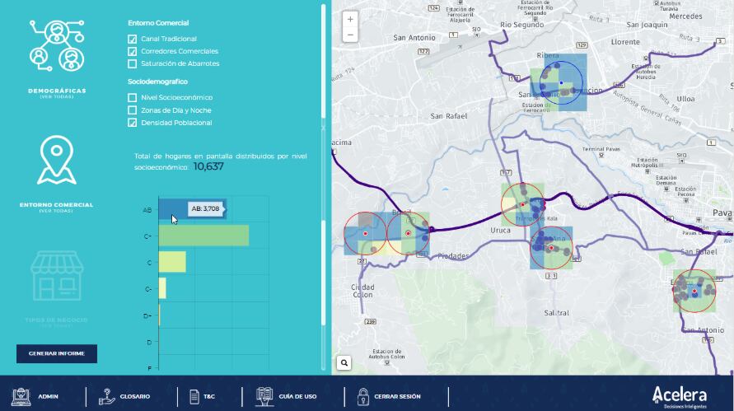The image size is (734, 411).
Task: Zoom in on the map
Action: click(351, 19)
